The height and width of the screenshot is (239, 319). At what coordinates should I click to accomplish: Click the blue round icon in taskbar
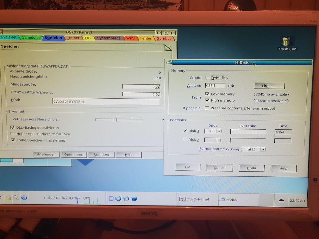click(24, 198)
